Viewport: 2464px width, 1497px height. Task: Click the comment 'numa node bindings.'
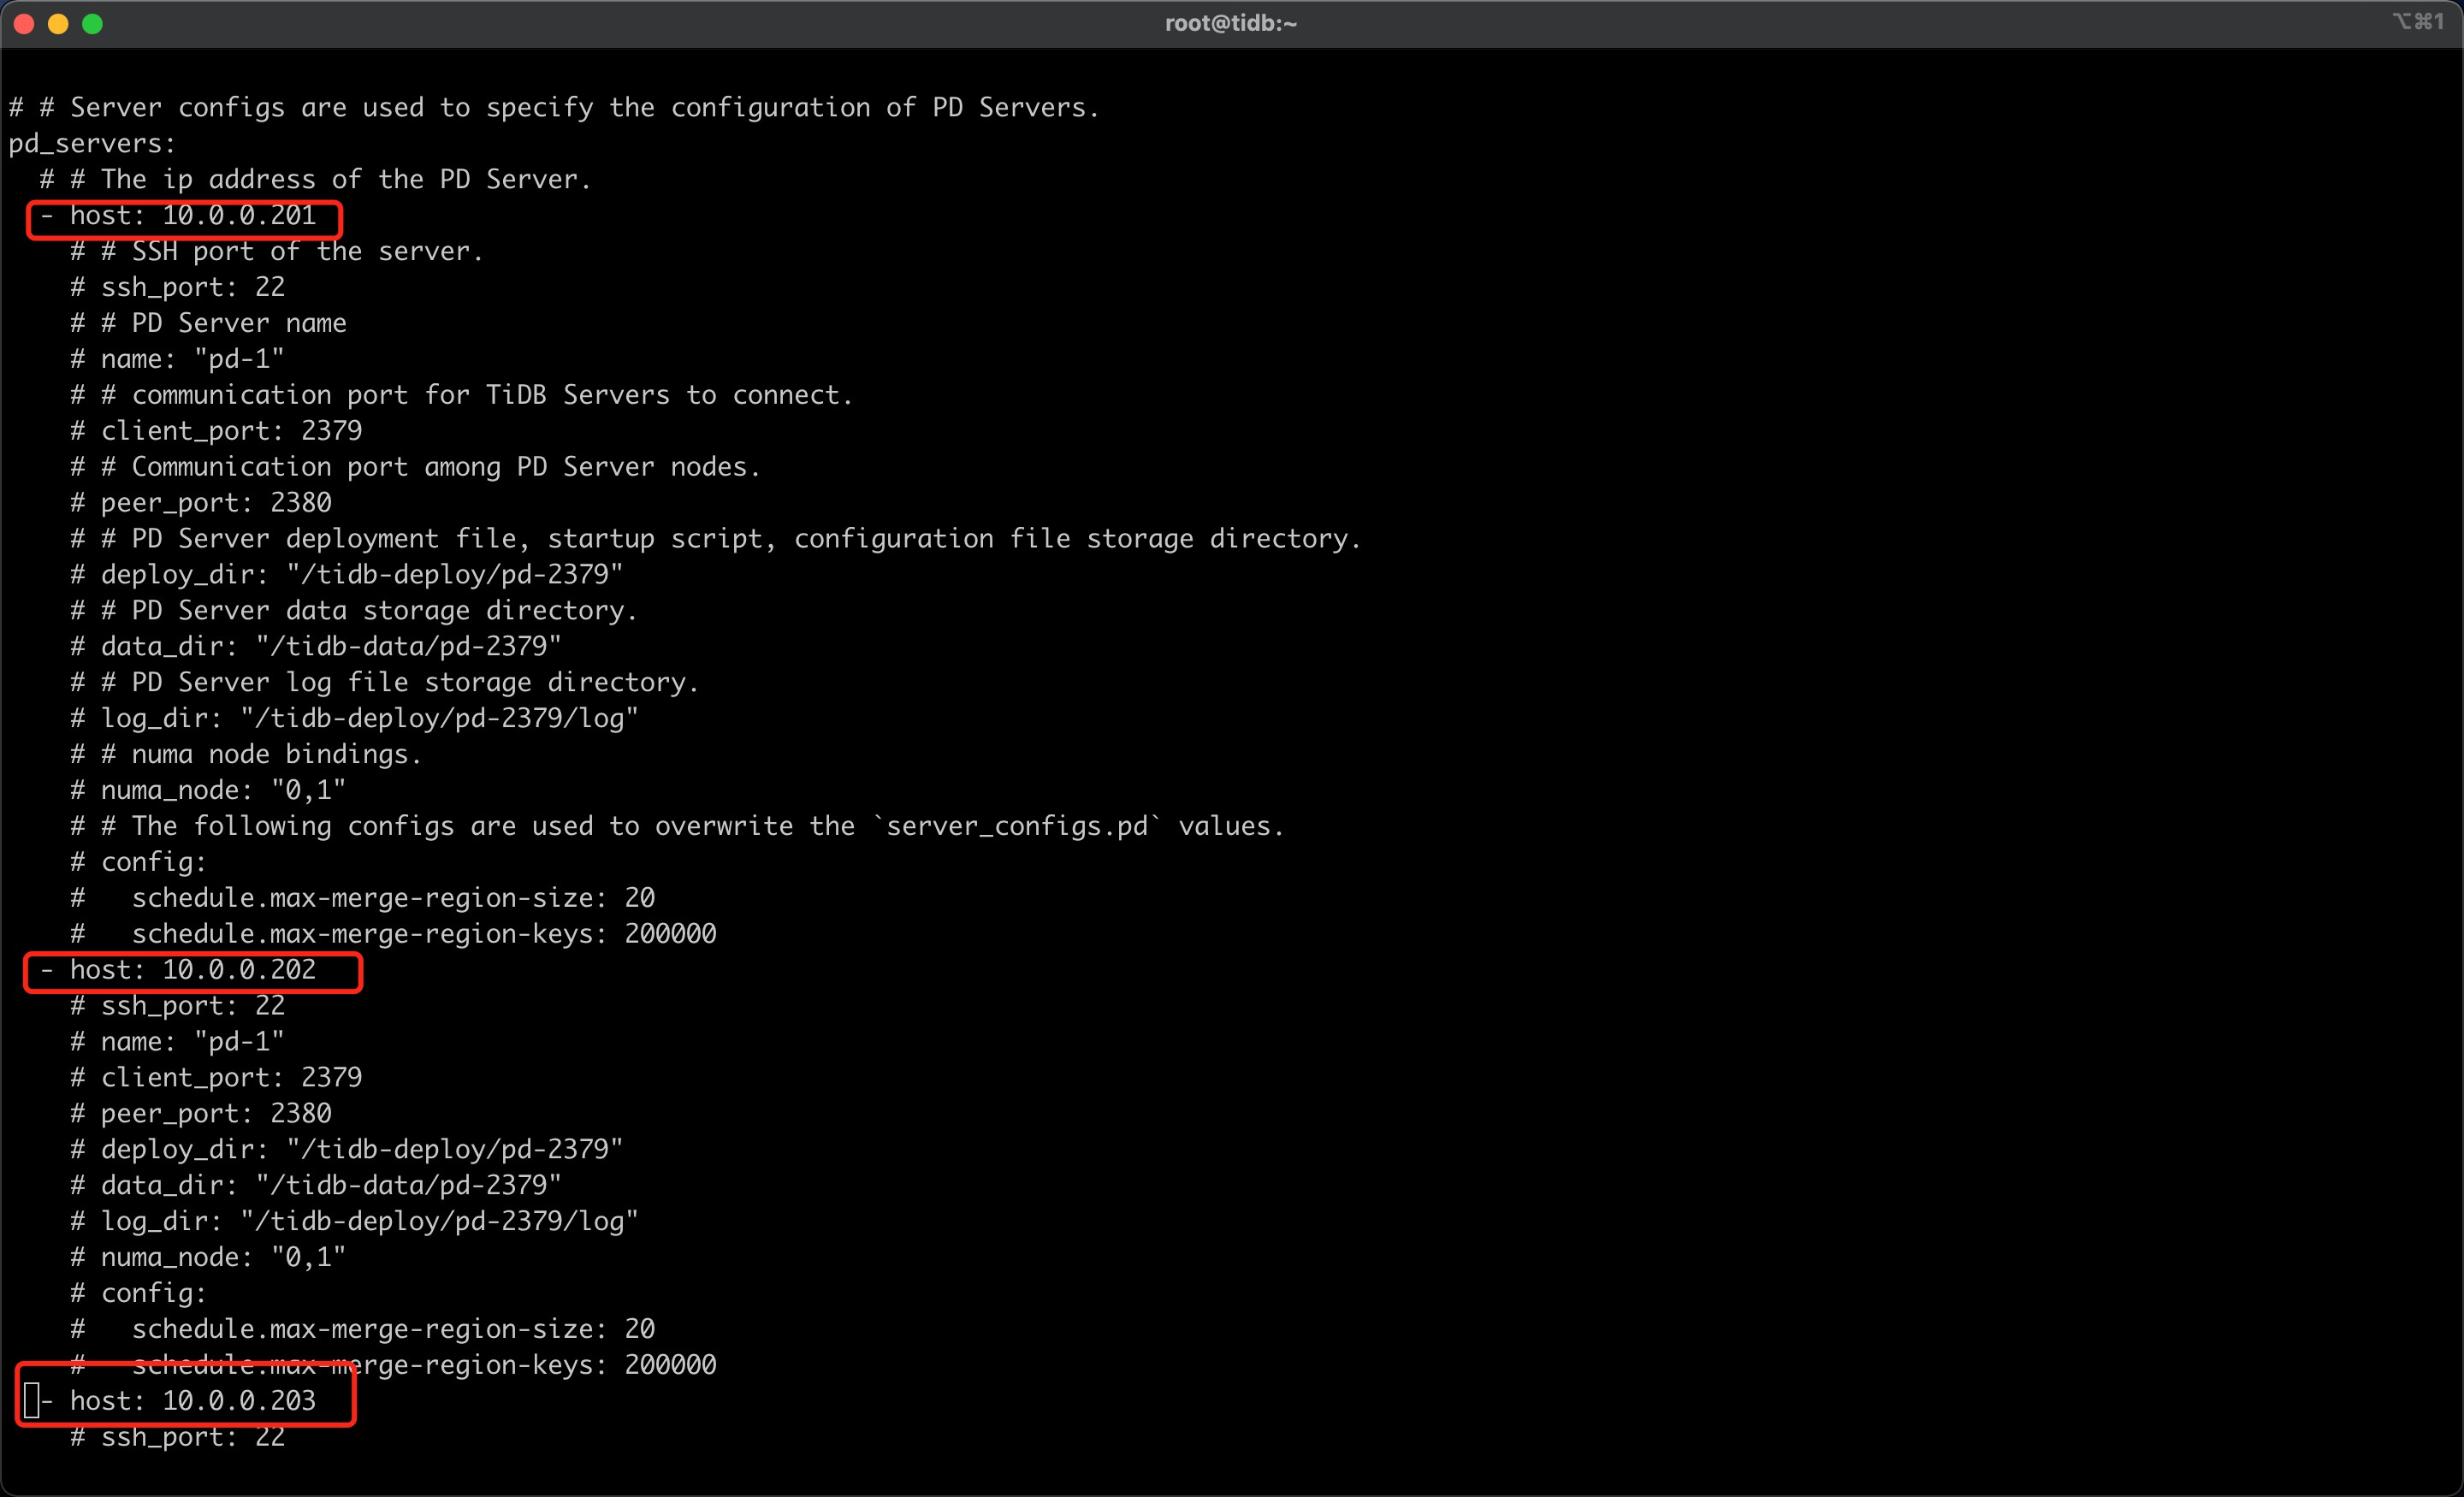pos(277,755)
